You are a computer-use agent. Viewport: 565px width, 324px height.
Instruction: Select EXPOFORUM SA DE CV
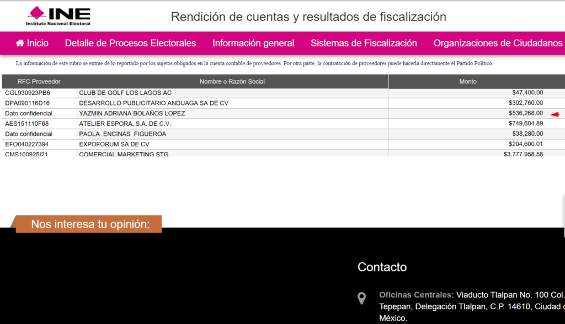point(114,144)
